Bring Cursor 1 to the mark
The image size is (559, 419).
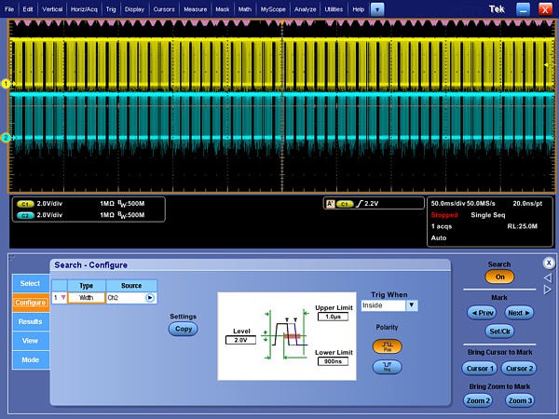click(x=479, y=369)
